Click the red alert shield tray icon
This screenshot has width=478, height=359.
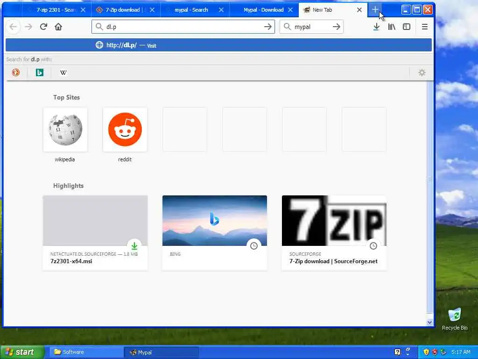click(x=435, y=352)
